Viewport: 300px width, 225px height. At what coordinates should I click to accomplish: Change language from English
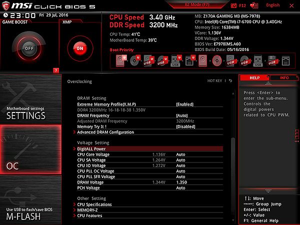click(x=272, y=5)
